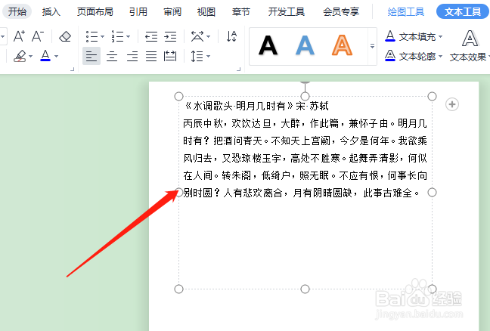This screenshot has width=490, height=331.
Task: Insert a bulleted list
Action: (x=92, y=36)
